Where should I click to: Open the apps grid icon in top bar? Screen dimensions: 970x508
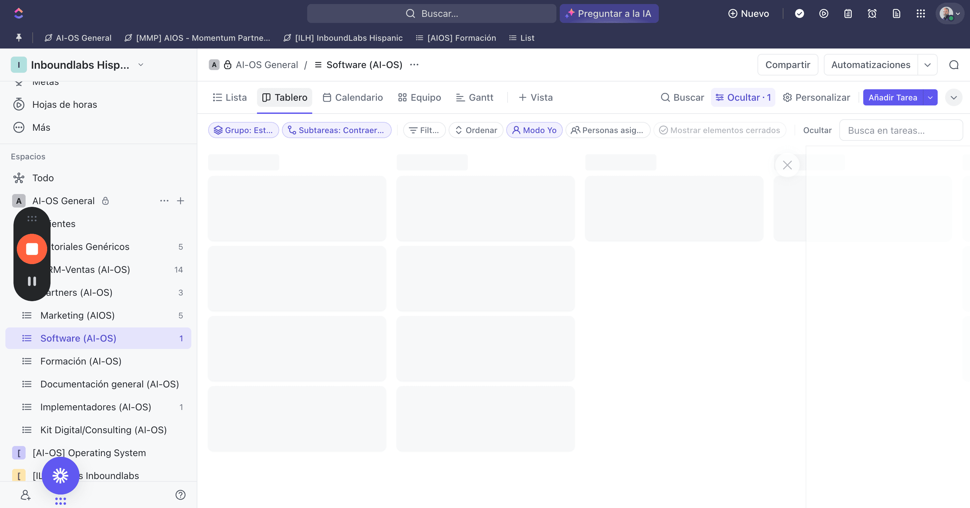pyautogui.click(x=921, y=13)
